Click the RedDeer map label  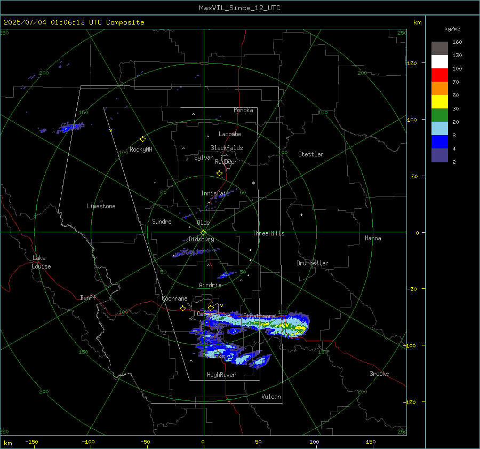pos(226,162)
